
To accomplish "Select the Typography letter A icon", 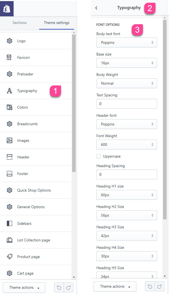I will [x=9, y=91].
